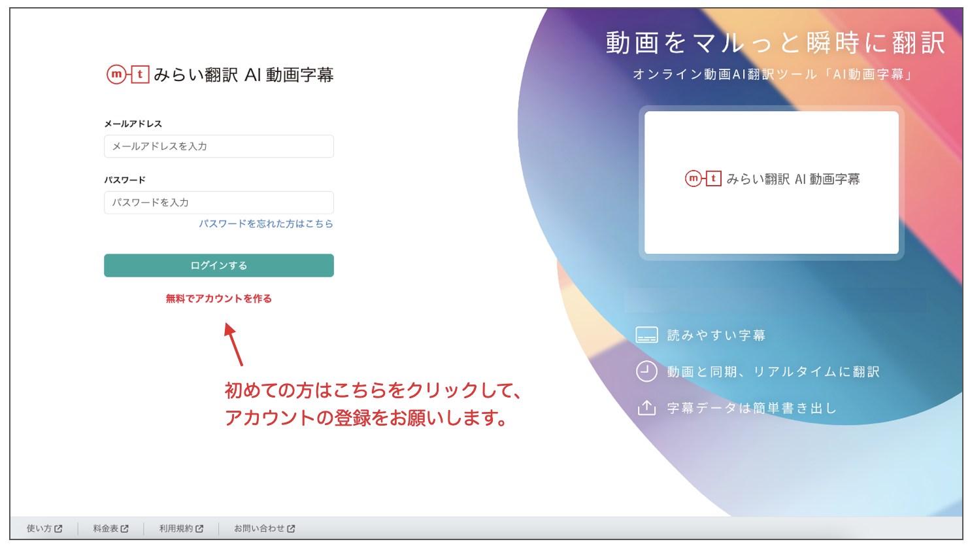Screen dimensions: 970x546
Task: Open the 料金表 footer link
Action: point(110,528)
